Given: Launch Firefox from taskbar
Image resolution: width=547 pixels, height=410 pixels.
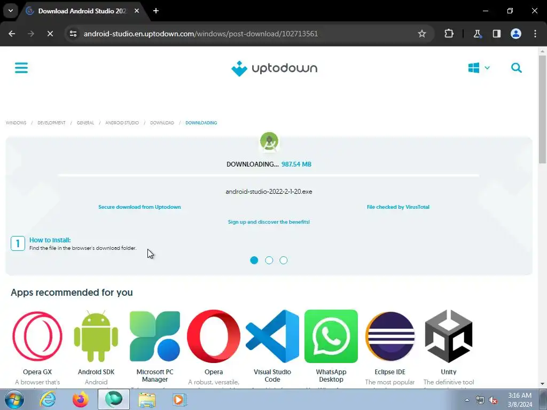Looking at the screenshot, I should tap(81, 399).
